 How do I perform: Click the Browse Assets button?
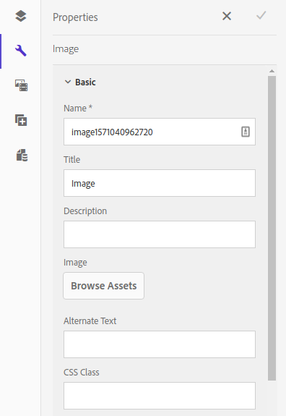point(103,286)
